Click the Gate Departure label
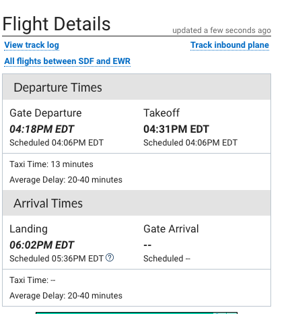Screen dimensions: 292x314 46,113
